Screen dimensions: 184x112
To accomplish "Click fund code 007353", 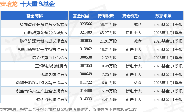I will (86, 65).
